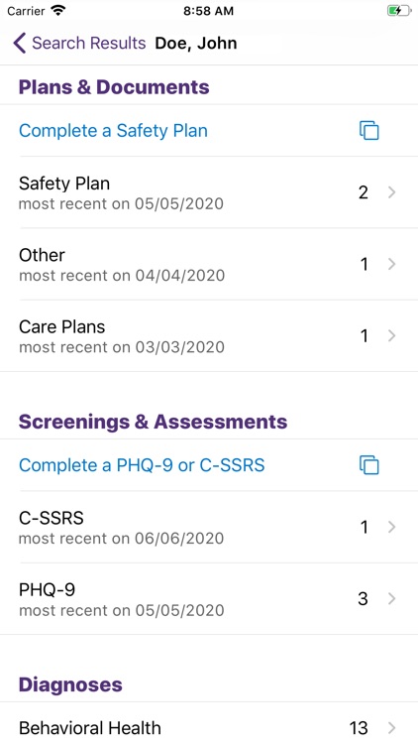This screenshot has width=418, height=744.
Task: Tap copy icon beside Complete a Safety Plan
Action: click(369, 131)
